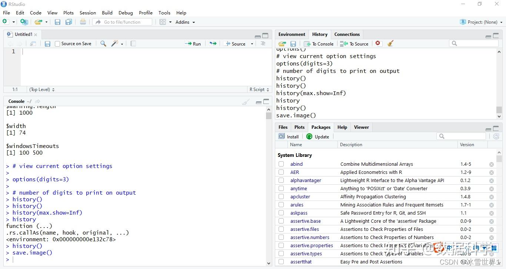Screen dimensions: 506x269
Task: Click the Save icon in the editor toolbar
Action: pyautogui.click(x=47, y=43)
